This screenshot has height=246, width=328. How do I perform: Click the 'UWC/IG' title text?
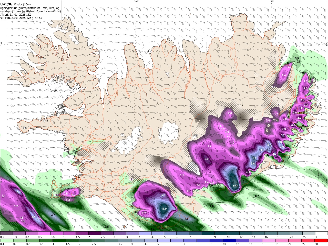tap(6, 4)
